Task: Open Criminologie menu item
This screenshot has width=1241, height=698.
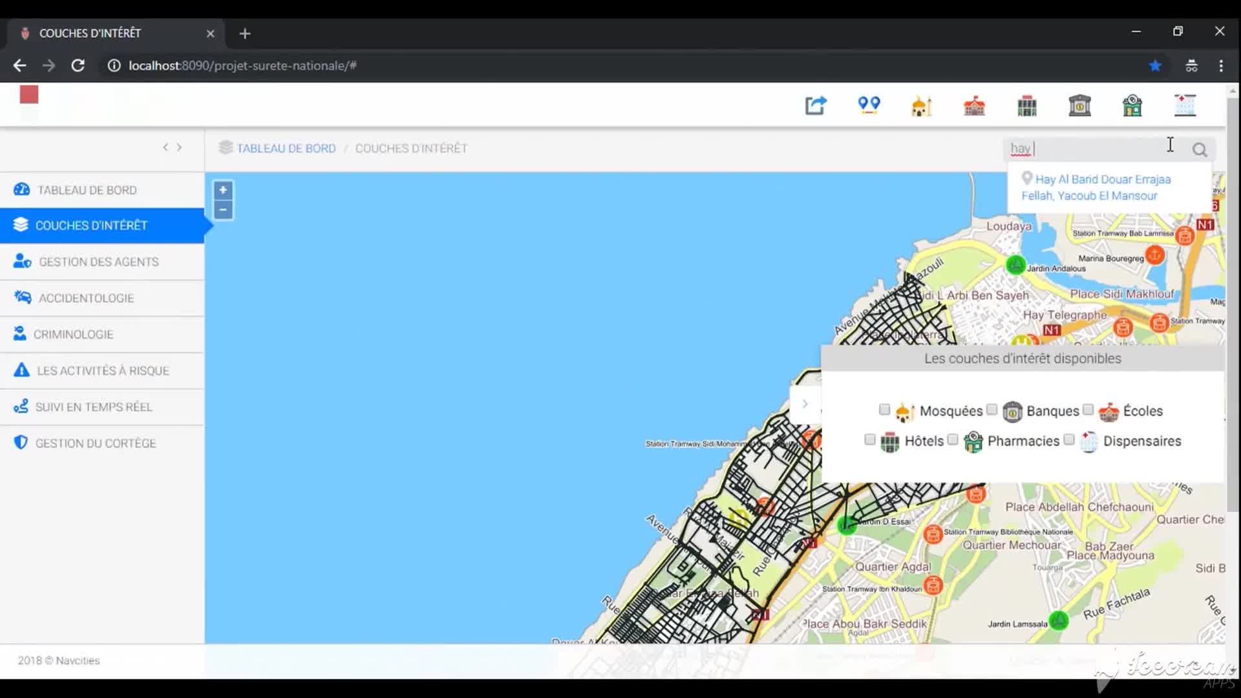Action: coord(102,334)
